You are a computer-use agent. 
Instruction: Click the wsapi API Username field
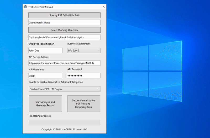[45, 76]
